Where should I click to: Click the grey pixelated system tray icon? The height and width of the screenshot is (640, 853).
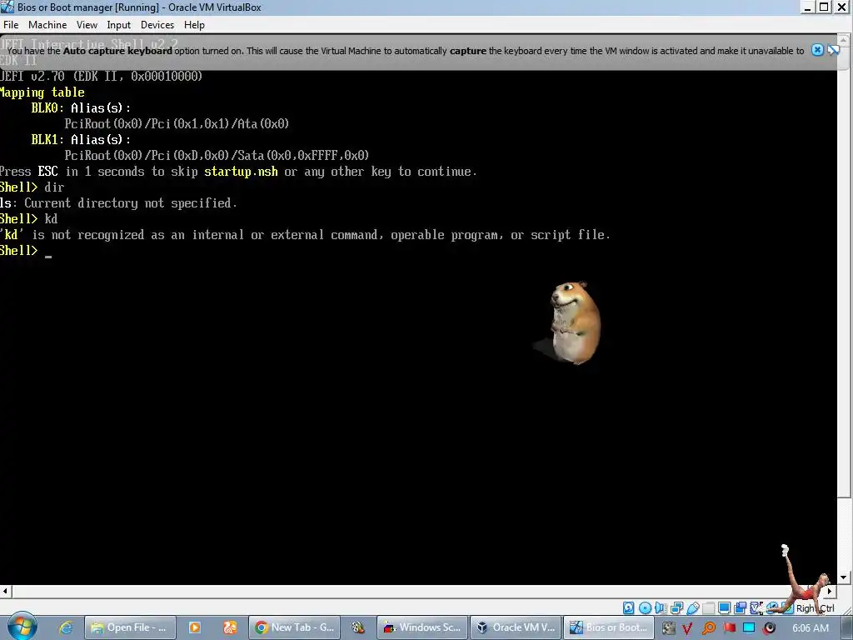click(x=669, y=628)
